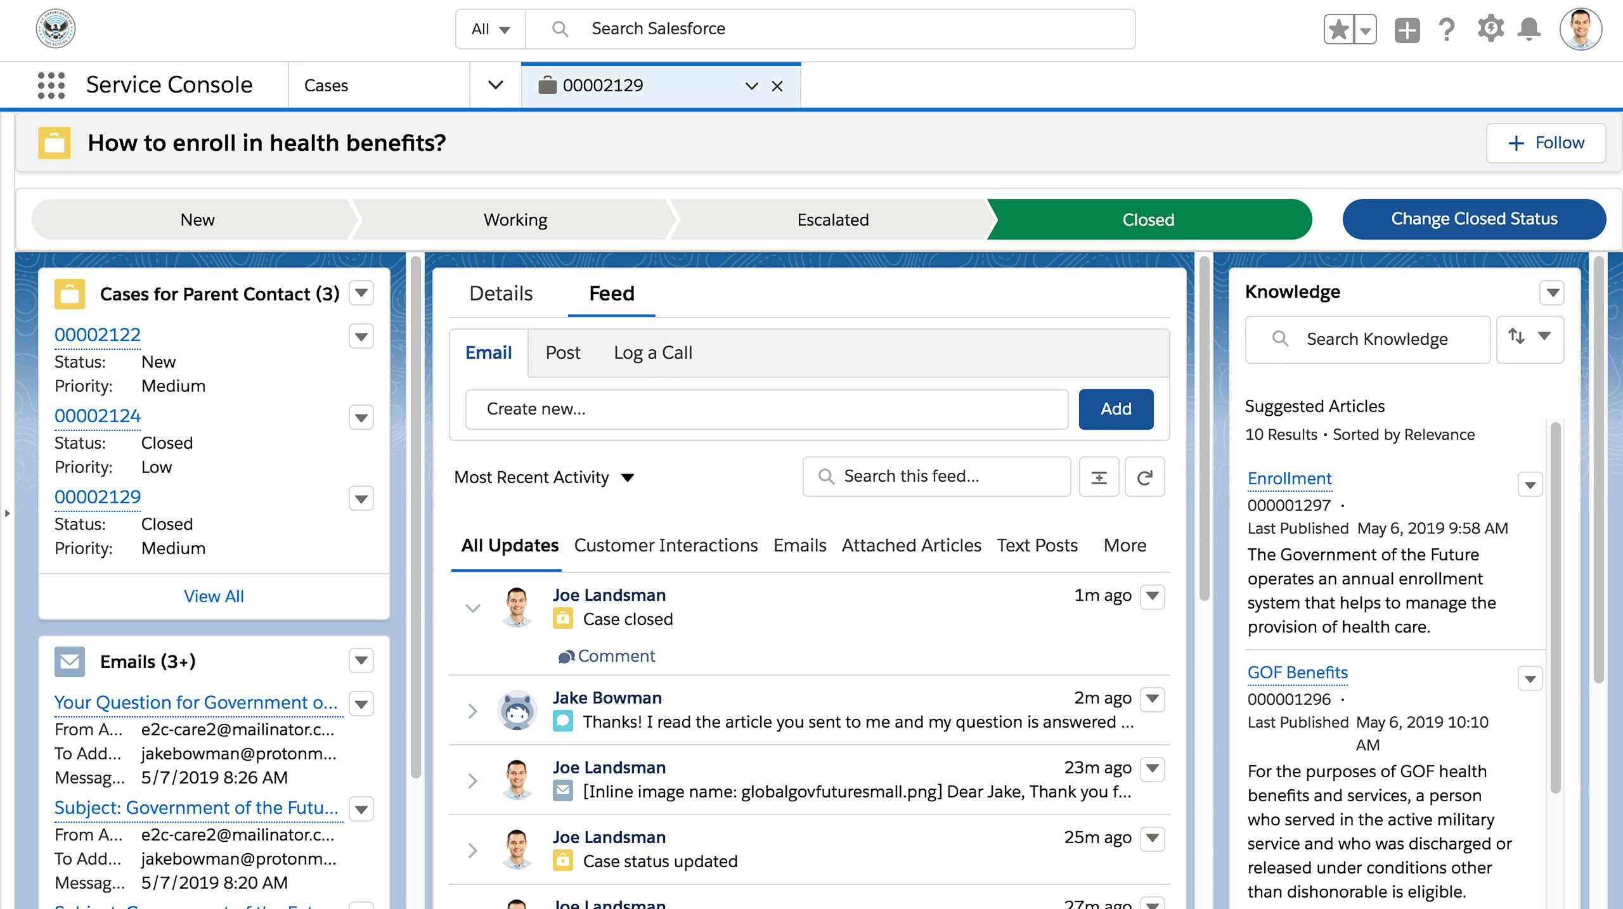
Task: Open the favorites list dropdown arrow
Action: pos(1365,29)
